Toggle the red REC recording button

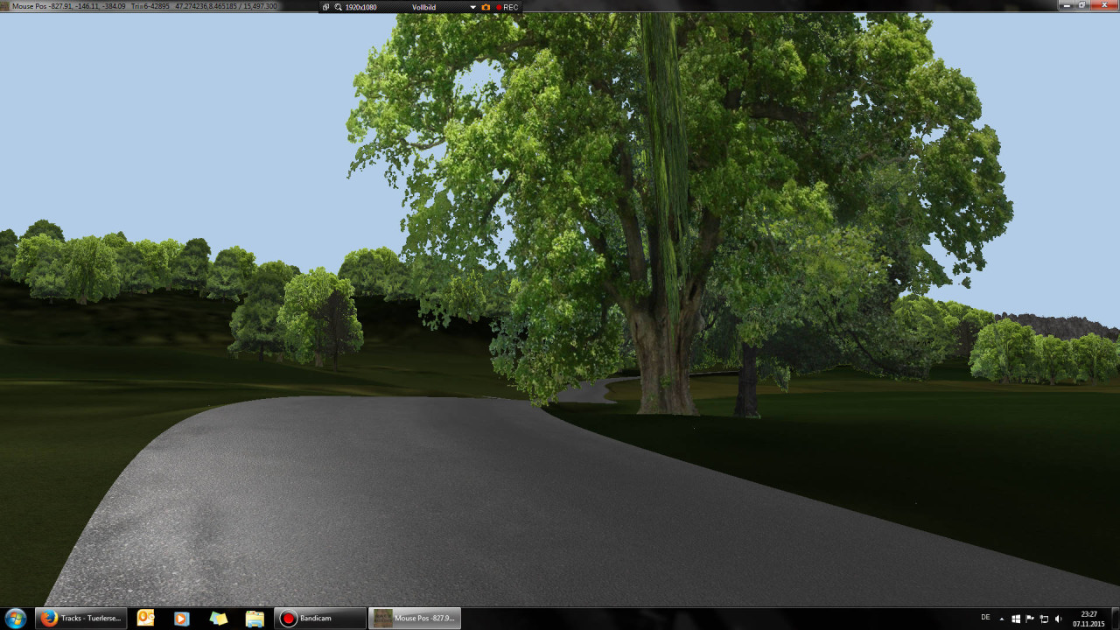point(507,6)
